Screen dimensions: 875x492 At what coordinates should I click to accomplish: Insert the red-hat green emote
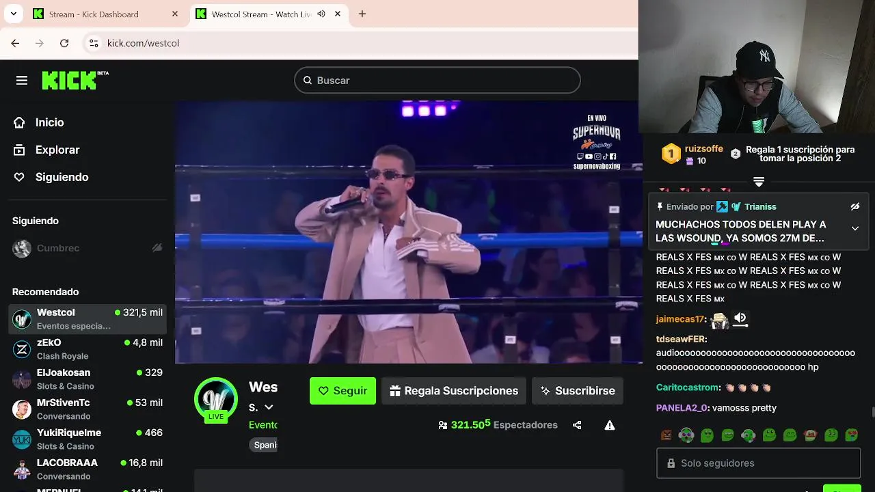tap(811, 435)
